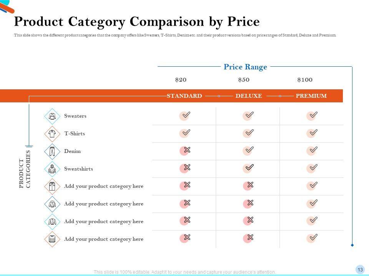Click the Sweaters Standard checkmark
This screenshot has height=276, width=369.
point(185,115)
